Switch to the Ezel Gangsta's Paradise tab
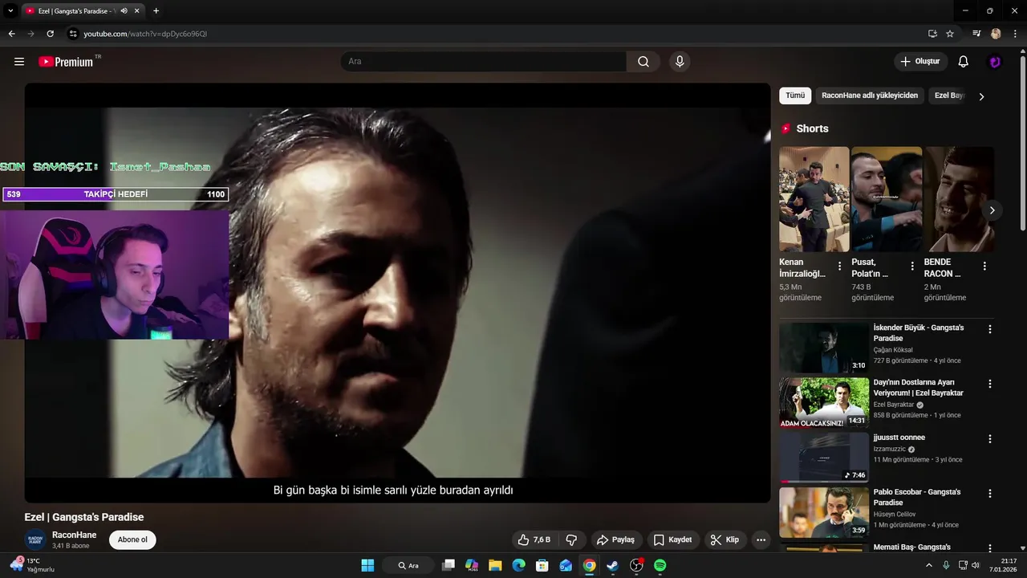 coord(78,11)
